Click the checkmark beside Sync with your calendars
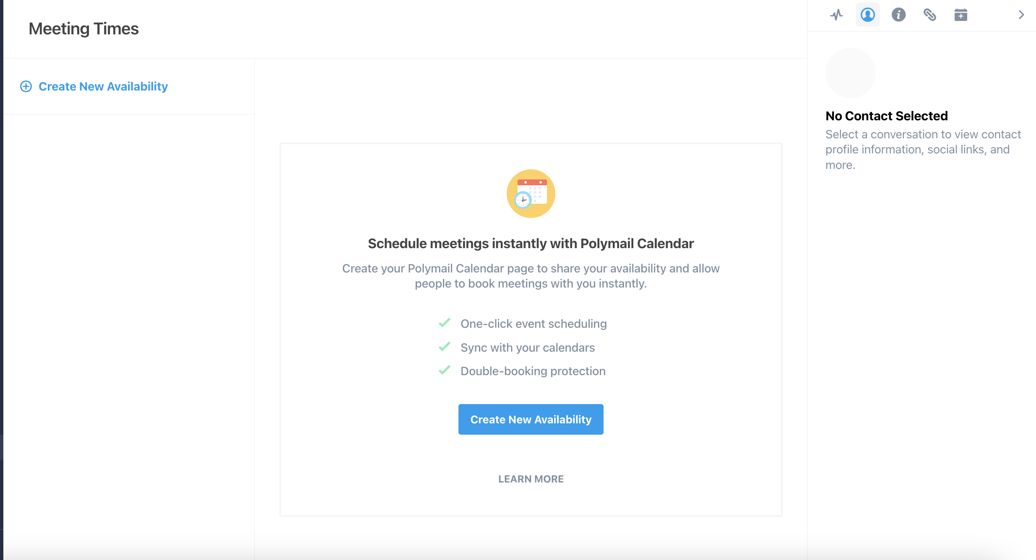This screenshot has width=1036, height=560. [x=444, y=347]
